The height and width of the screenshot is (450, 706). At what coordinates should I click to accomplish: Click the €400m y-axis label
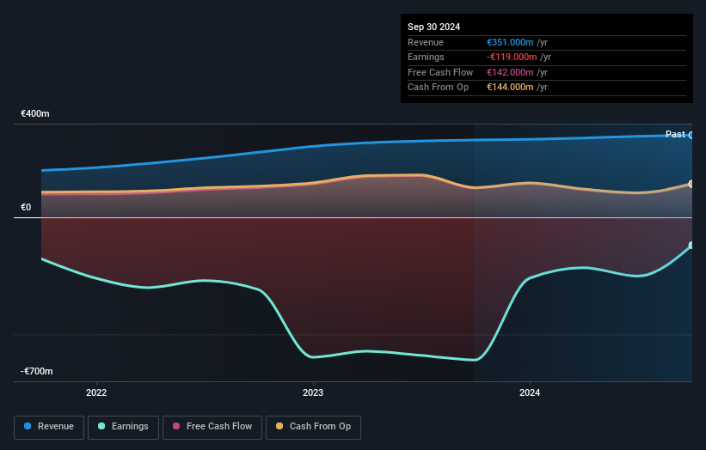coord(34,113)
